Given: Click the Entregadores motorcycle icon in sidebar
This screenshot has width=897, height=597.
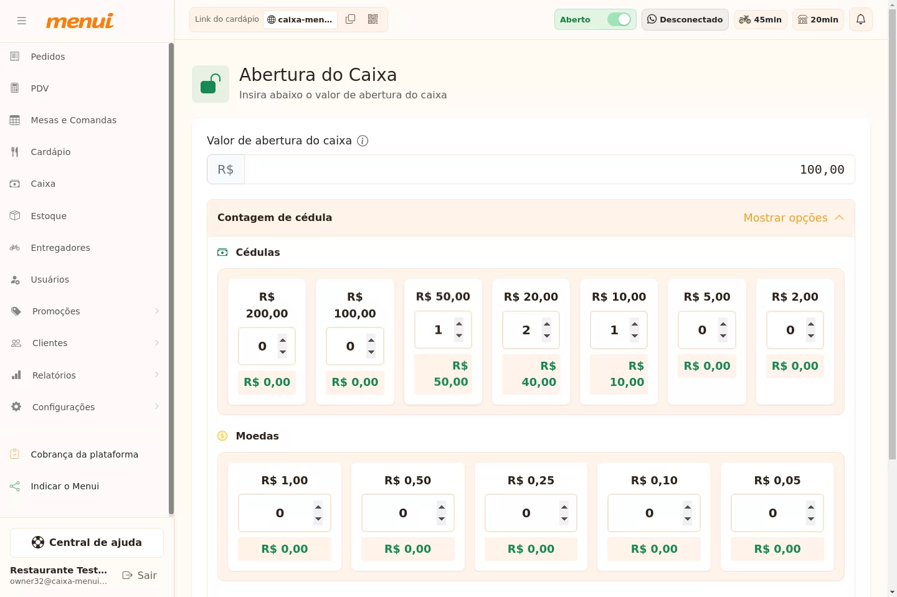Looking at the screenshot, I should point(15,248).
